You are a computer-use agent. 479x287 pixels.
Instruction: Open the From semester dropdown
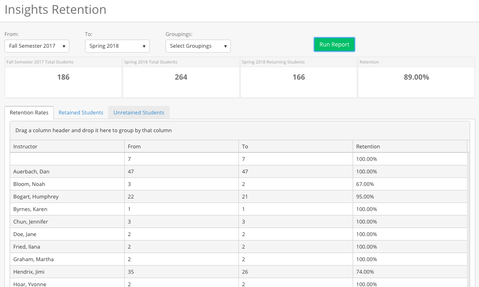click(x=37, y=46)
